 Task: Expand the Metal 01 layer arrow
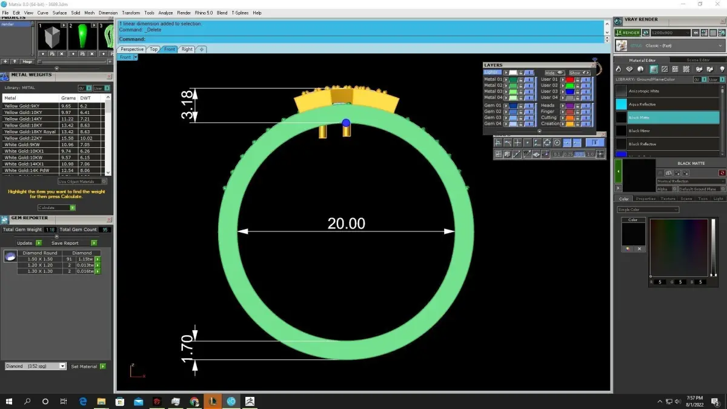point(506,79)
